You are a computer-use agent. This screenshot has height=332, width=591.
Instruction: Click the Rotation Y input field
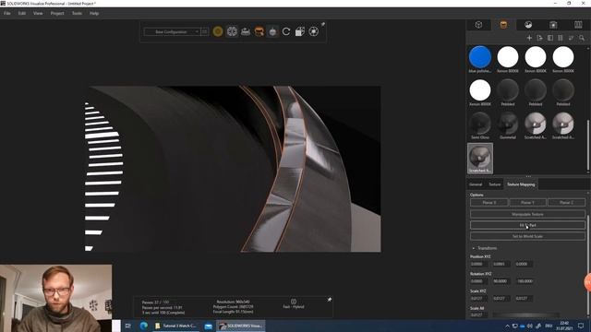[501, 281]
